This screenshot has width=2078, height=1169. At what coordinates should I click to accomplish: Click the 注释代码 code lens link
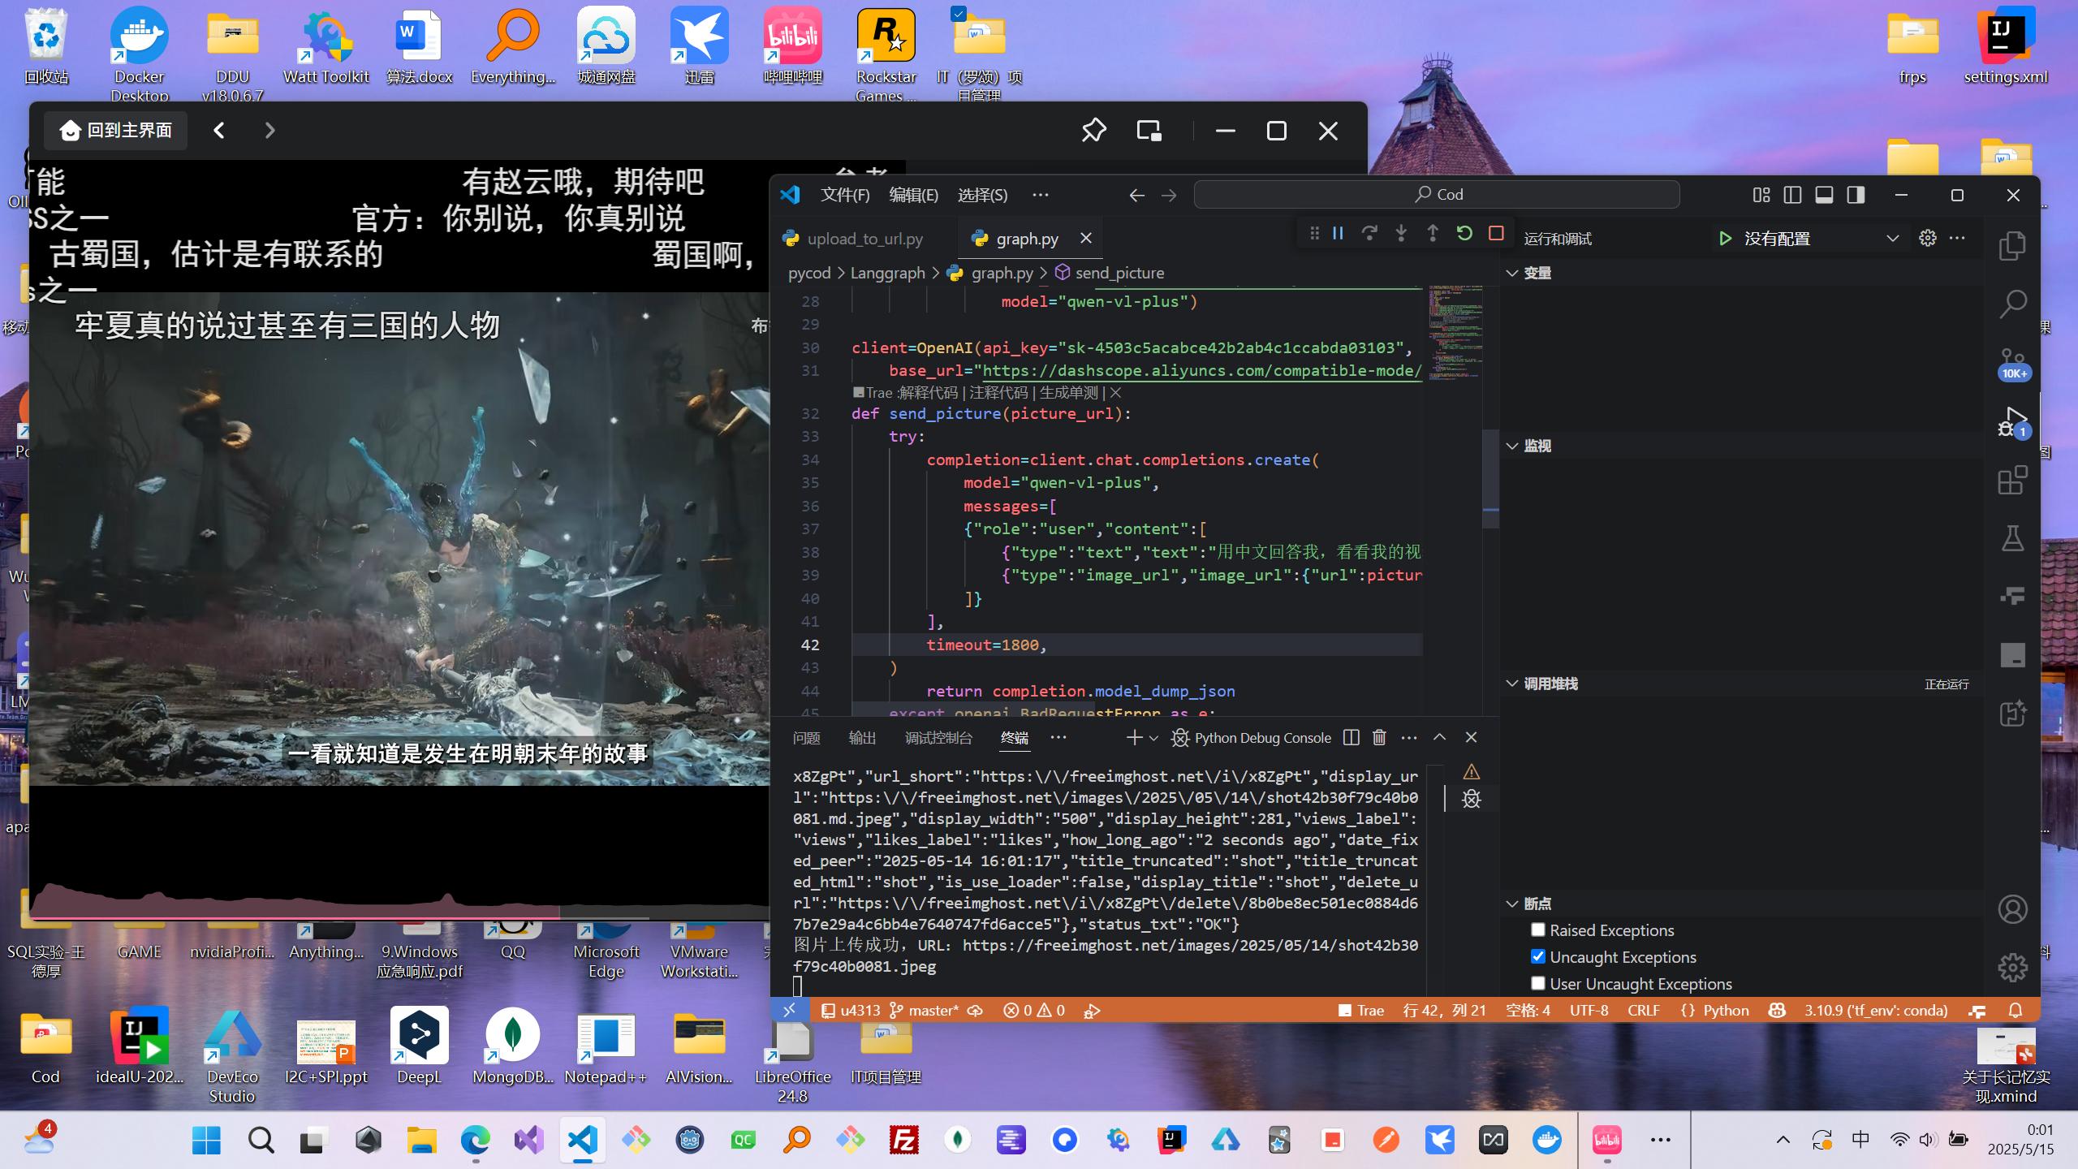coord(998,393)
